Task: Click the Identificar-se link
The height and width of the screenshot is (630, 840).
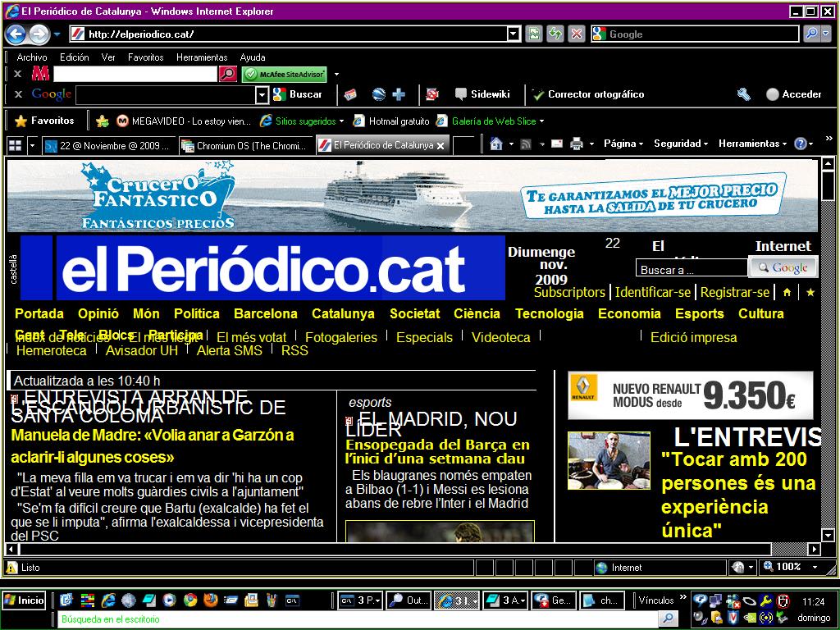Action: click(652, 292)
